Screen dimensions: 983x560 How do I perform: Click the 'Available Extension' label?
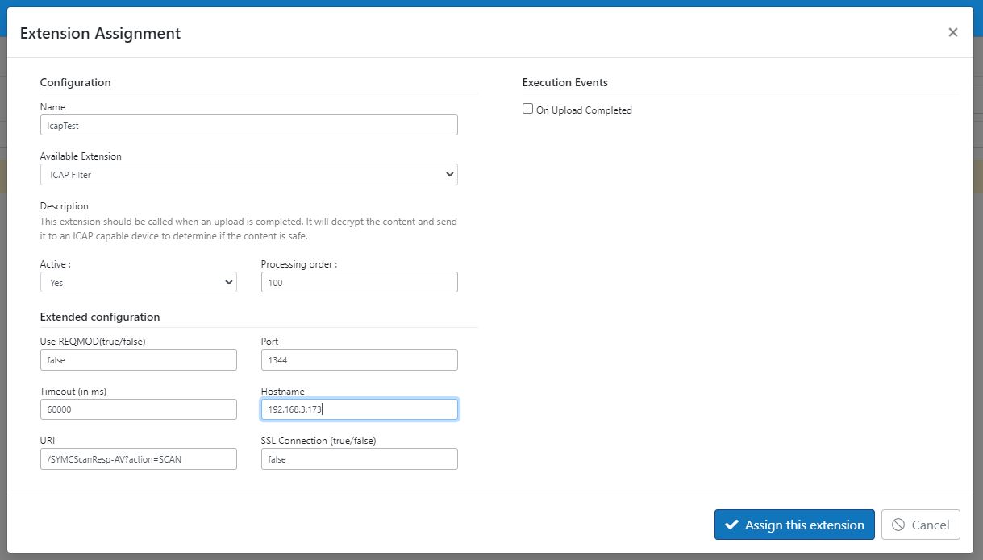pos(81,156)
